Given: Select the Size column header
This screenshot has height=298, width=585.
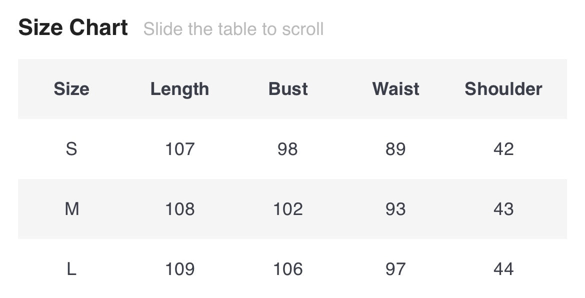Looking at the screenshot, I should point(71,89).
